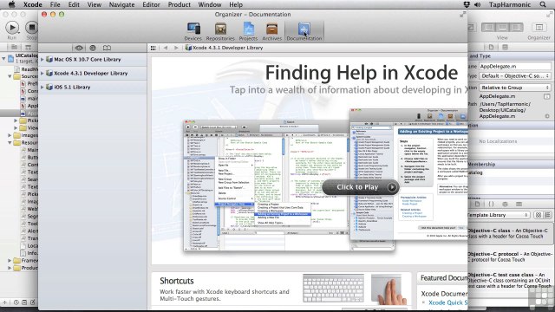The width and height of the screenshot is (555, 312).
Task: Open the related items grid menu
Action: click(153, 48)
